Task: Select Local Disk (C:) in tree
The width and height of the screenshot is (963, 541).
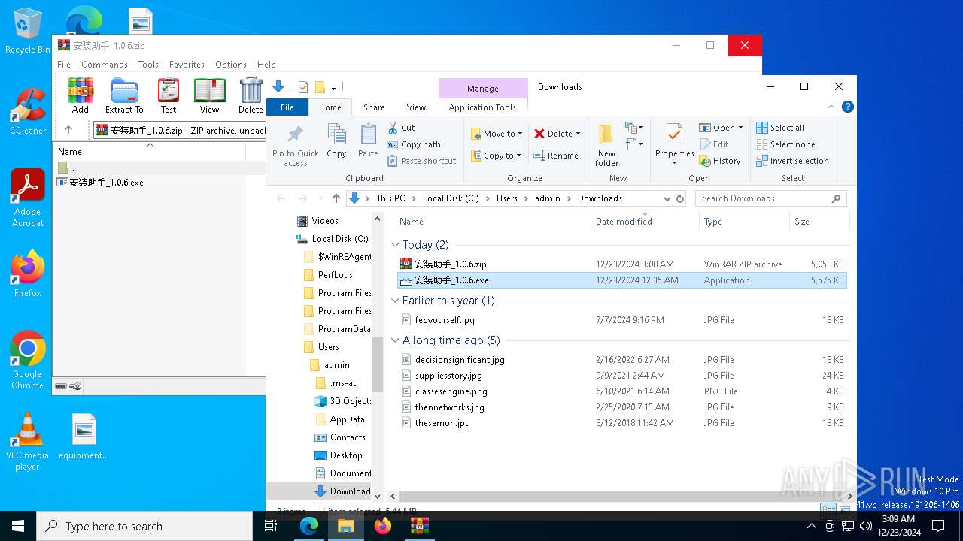Action: click(332, 239)
